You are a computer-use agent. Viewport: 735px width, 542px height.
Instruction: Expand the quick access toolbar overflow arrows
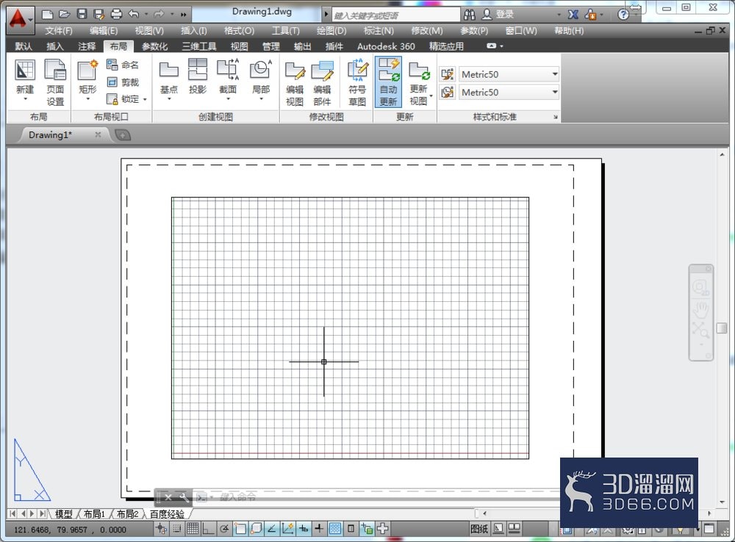click(x=184, y=15)
